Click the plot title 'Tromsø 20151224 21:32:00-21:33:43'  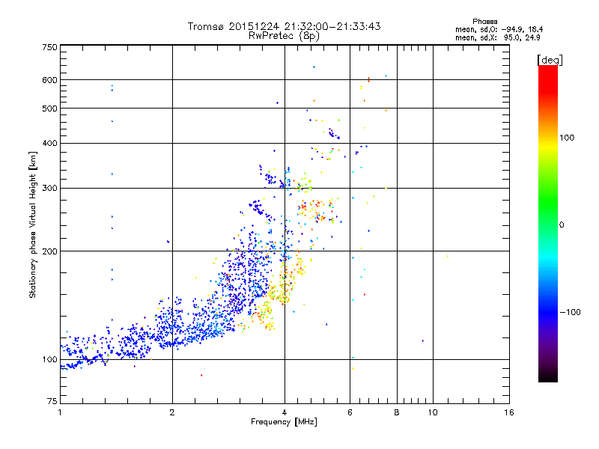(x=284, y=26)
